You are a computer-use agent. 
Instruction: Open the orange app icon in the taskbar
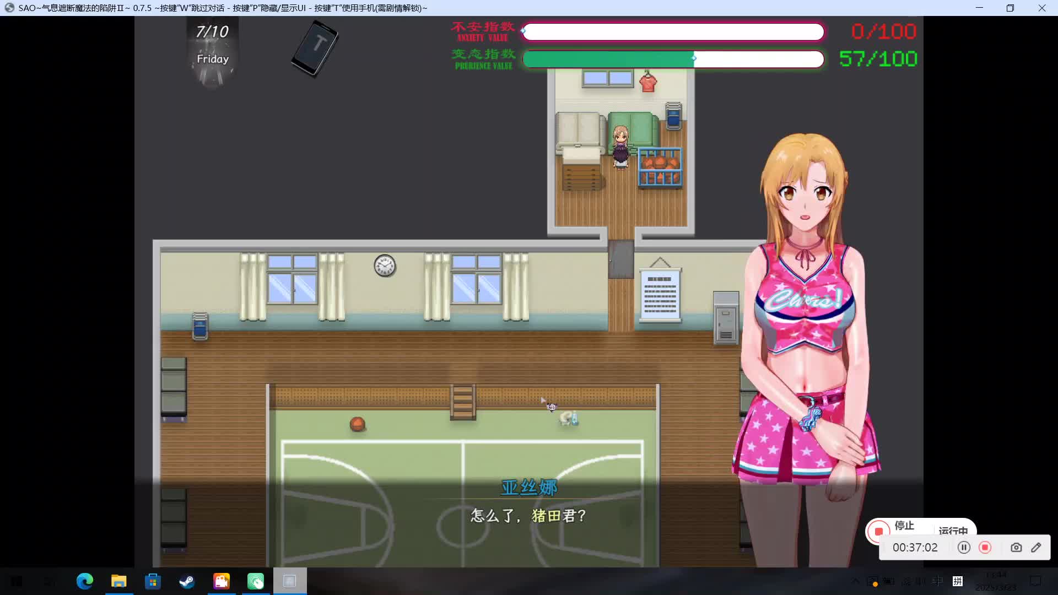222,581
